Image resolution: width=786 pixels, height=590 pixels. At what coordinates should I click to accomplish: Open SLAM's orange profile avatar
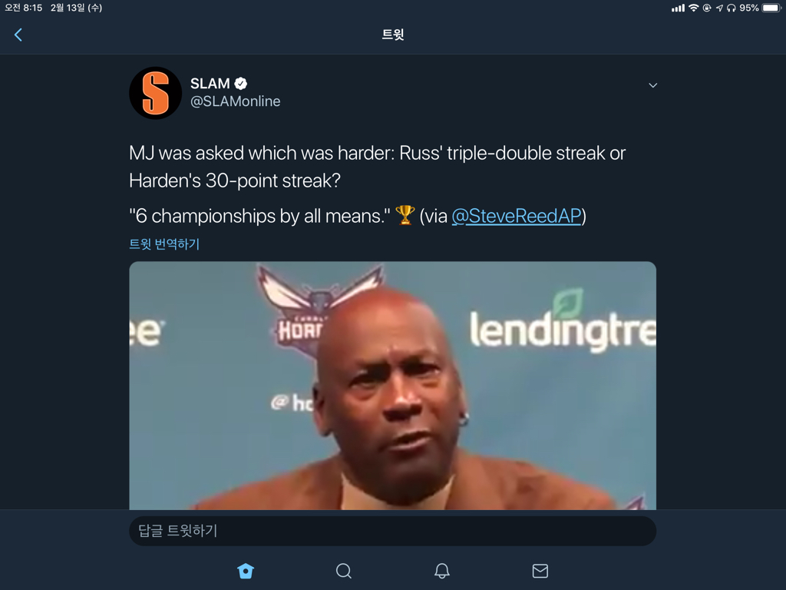click(155, 93)
